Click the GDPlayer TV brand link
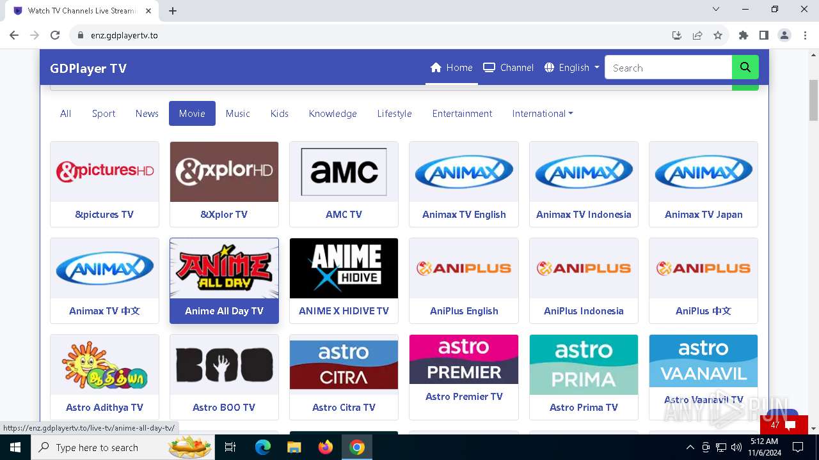 [x=88, y=68]
